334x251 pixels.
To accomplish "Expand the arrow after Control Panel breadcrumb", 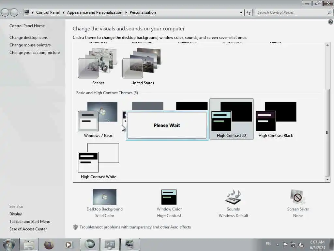I will coord(64,13).
